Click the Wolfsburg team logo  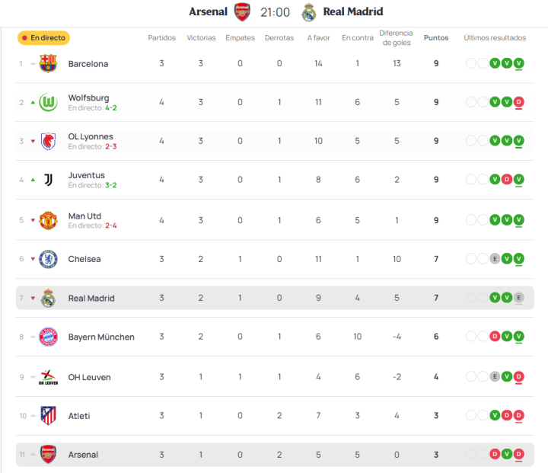pyautogui.click(x=48, y=102)
